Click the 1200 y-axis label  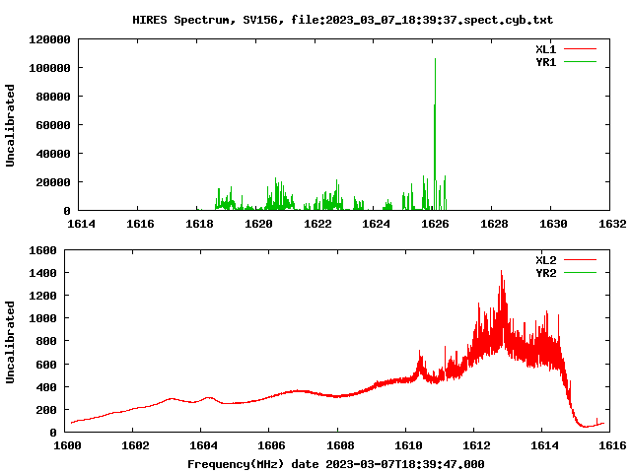[42, 296]
